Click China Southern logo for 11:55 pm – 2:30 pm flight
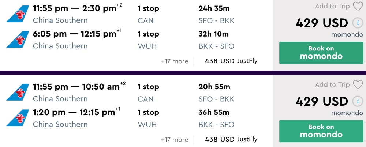The width and height of the screenshot is (366, 147). [18, 14]
